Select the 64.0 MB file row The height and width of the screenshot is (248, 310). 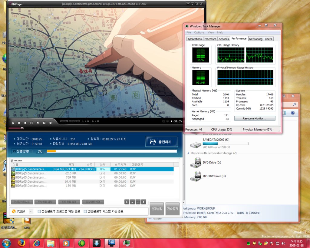(x=92, y=182)
